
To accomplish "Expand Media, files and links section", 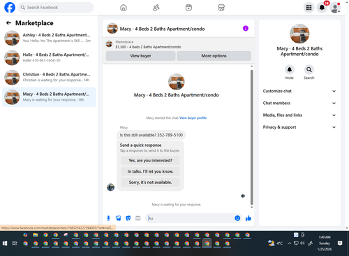I will click(x=299, y=115).
